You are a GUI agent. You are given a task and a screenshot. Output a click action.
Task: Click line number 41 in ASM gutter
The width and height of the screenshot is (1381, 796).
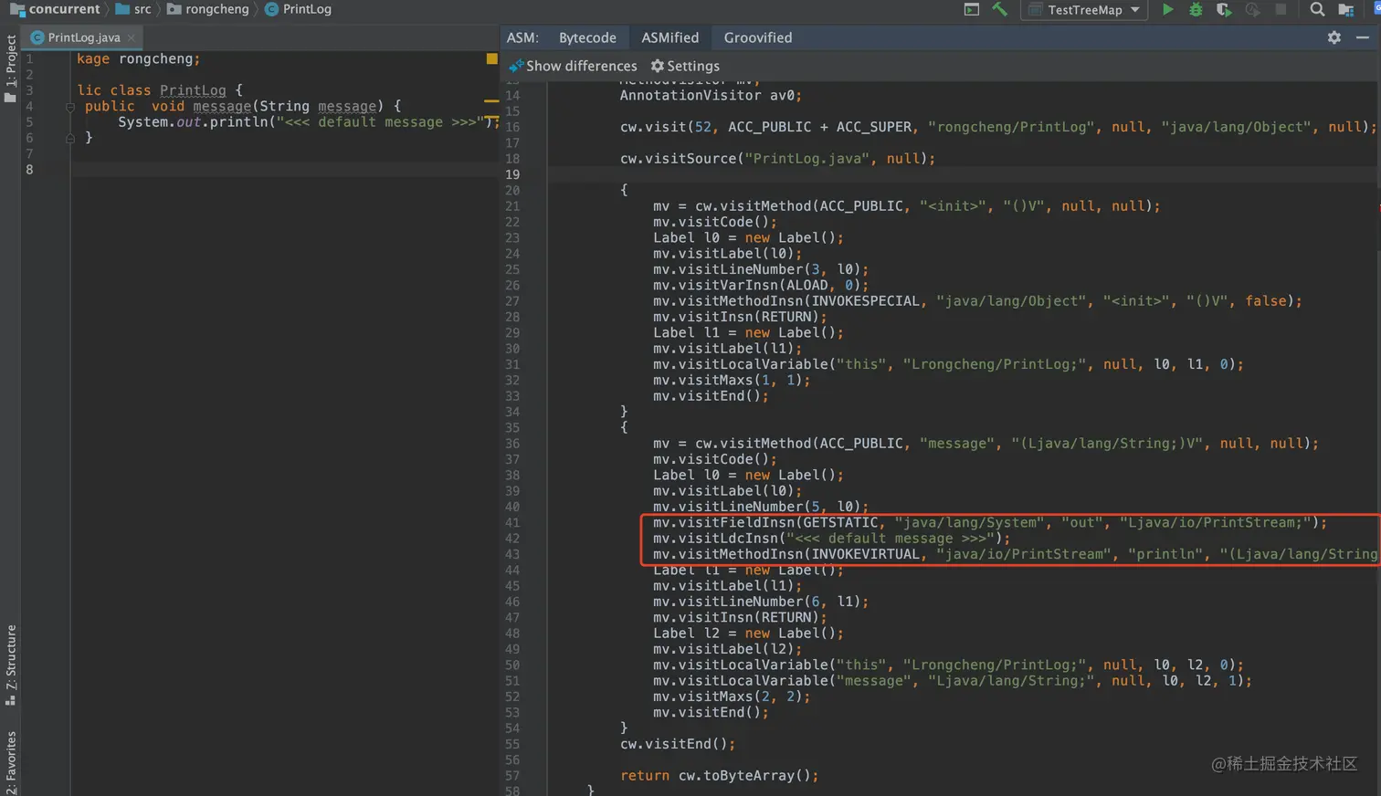point(512,523)
